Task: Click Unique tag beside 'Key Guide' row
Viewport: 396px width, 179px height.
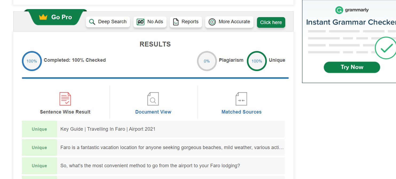Action: coord(39,129)
